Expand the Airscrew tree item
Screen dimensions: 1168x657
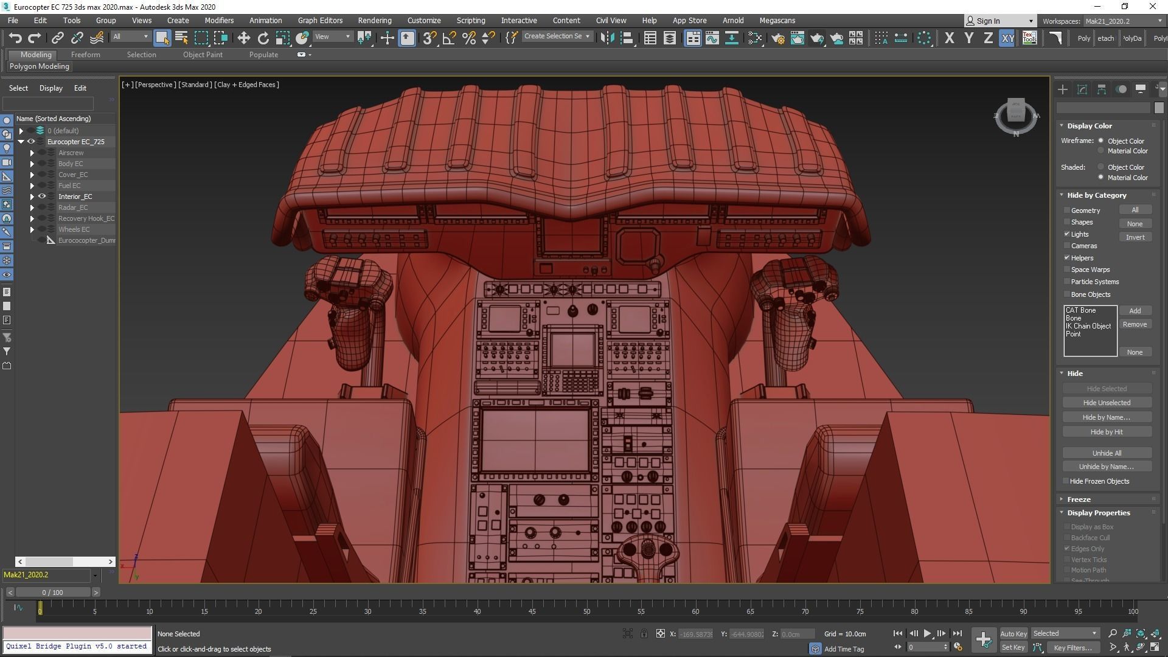pos(32,153)
